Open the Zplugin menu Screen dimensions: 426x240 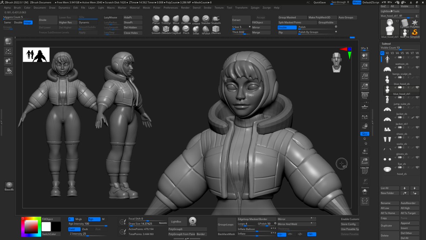(x=255, y=7)
